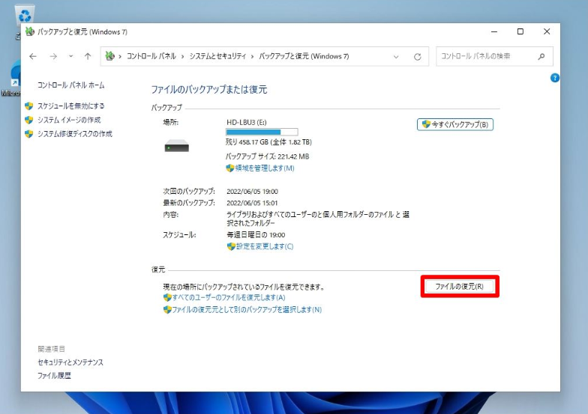588x414 pixels.
Task: Click the window title bar app icon
Action: pyautogui.click(x=30, y=31)
